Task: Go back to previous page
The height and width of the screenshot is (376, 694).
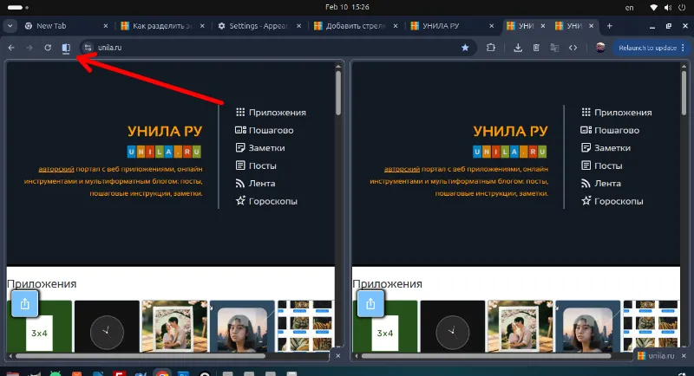Action: [11, 48]
